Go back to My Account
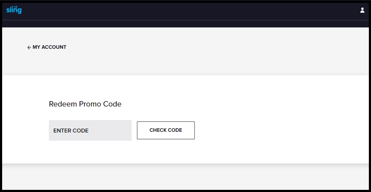The height and width of the screenshot is (192, 371). tap(47, 47)
